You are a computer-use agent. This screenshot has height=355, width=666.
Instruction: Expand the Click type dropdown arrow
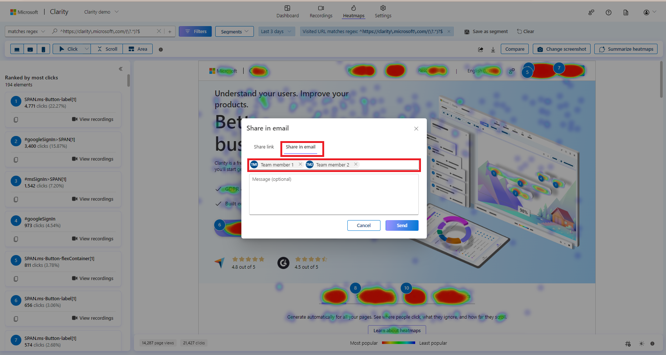87,49
